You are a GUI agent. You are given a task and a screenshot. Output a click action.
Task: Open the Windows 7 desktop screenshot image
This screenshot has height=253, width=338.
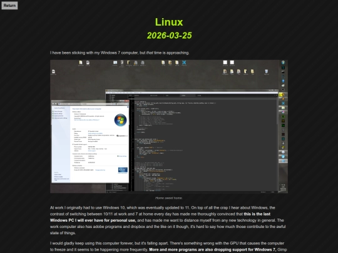pos(169,126)
